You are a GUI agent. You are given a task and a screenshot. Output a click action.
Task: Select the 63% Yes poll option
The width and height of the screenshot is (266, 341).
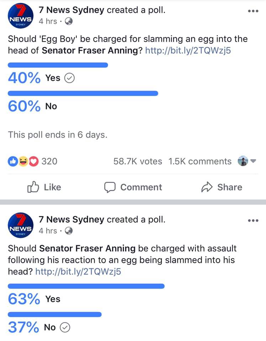pos(34,299)
